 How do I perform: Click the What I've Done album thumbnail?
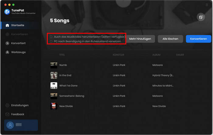pos(54,86)
